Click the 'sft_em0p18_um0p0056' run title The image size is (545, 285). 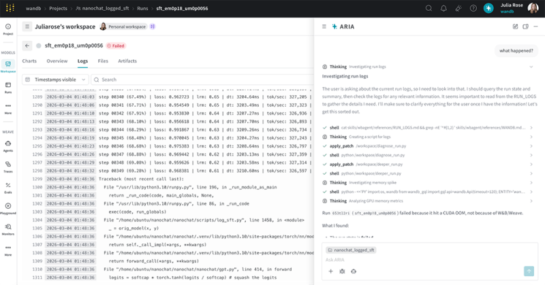pos(74,46)
